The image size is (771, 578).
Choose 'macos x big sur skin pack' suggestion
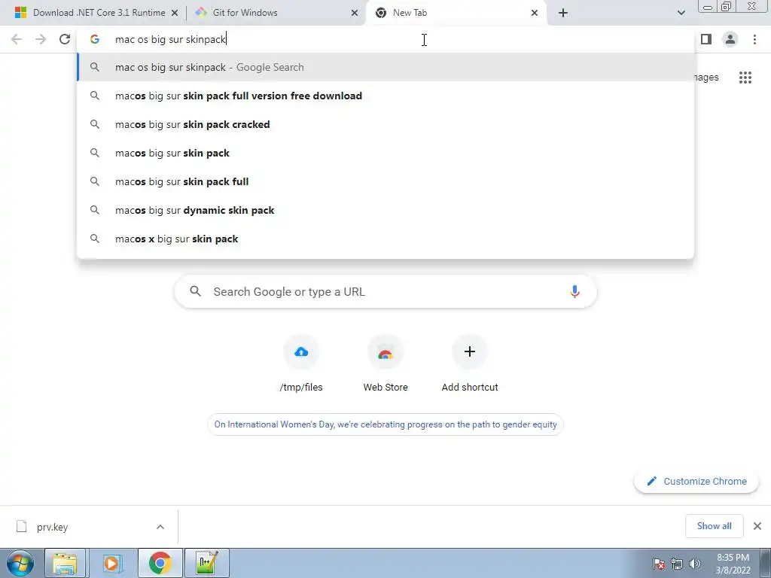tap(385, 239)
